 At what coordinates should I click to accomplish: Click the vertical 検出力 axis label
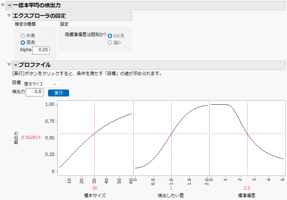coord(16,138)
